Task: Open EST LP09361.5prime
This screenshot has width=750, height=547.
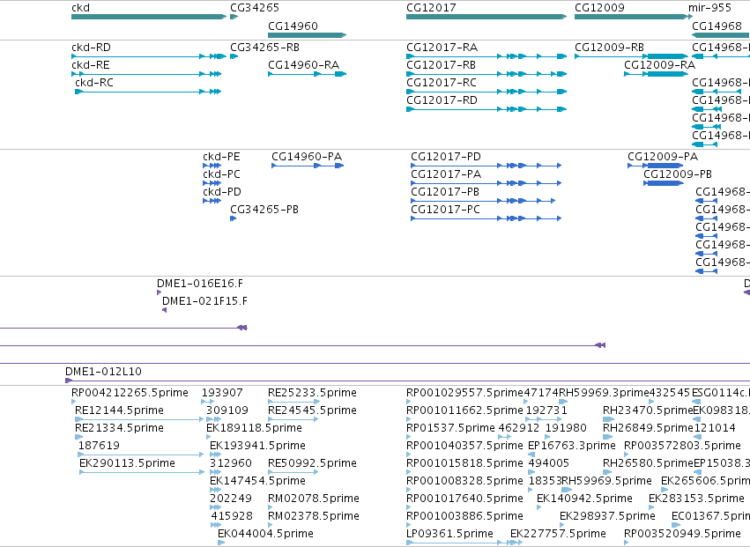Action: point(449,534)
